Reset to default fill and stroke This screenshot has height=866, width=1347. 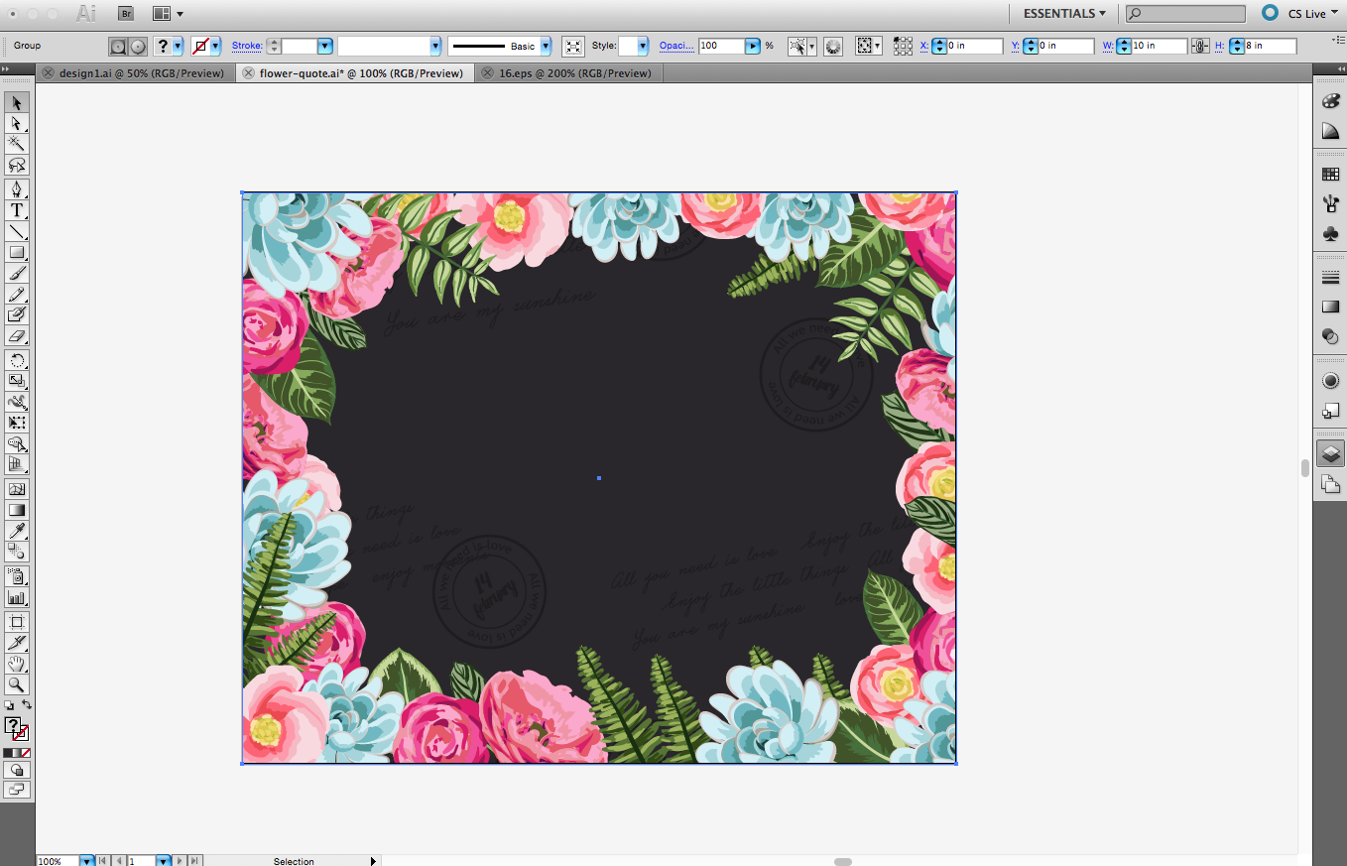coord(9,705)
